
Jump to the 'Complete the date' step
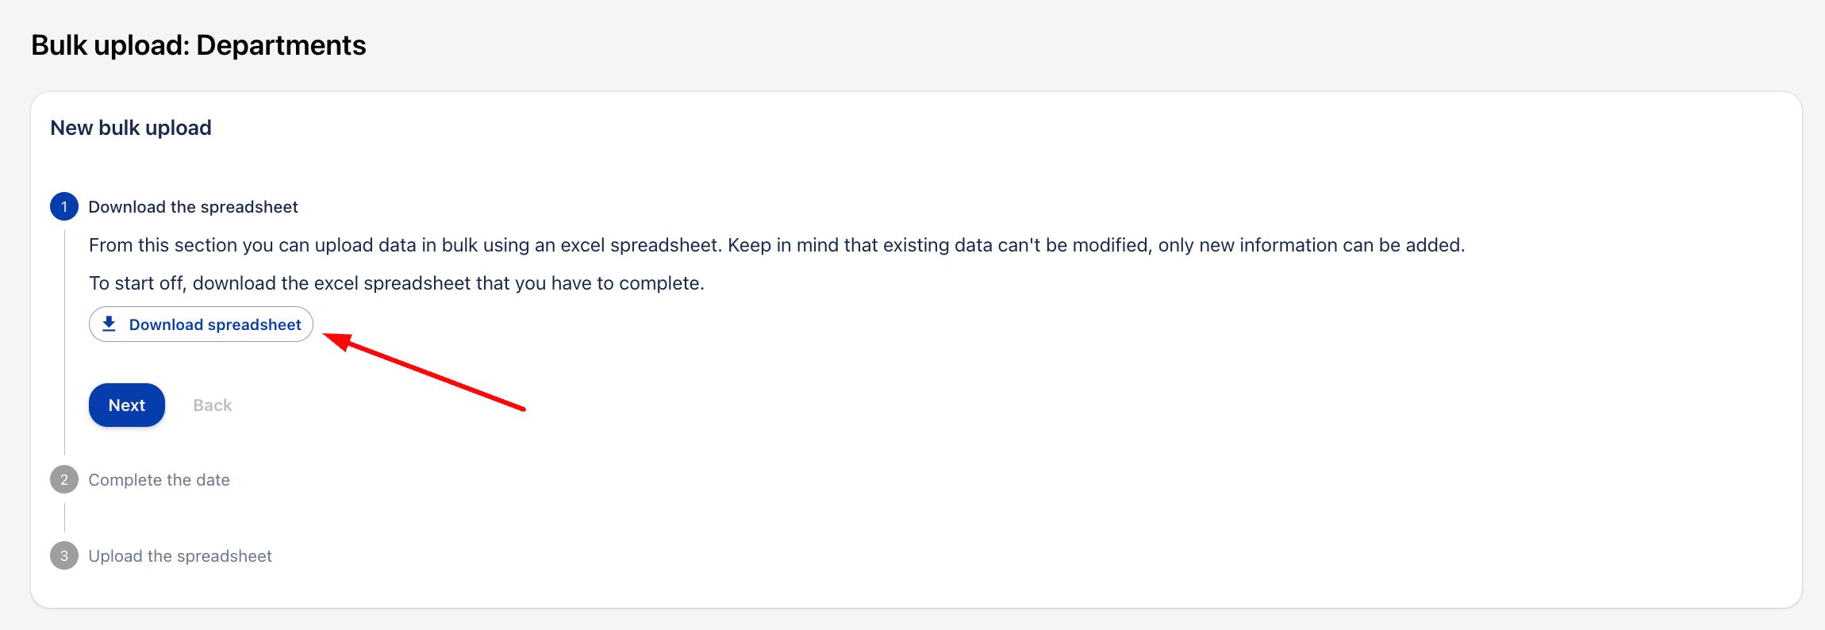pyautogui.click(x=159, y=480)
